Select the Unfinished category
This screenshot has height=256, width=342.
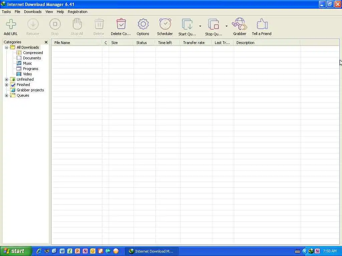(x=25, y=79)
